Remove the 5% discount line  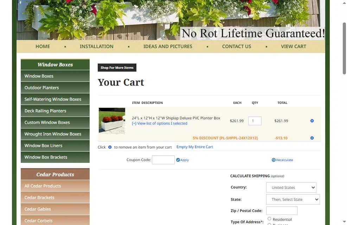click(x=312, y=138)
